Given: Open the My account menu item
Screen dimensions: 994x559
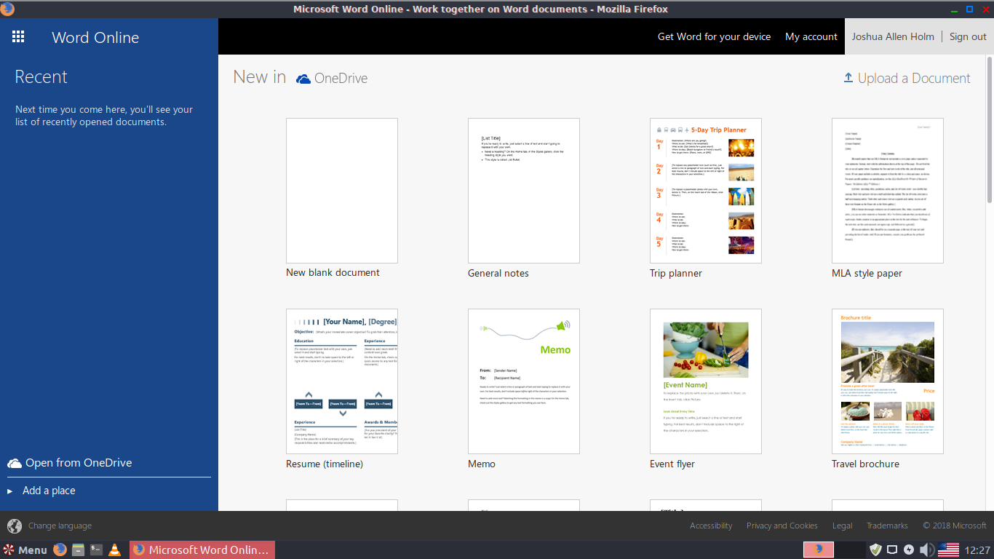Looking at the screenshot, I should click(x=811, y=36).
